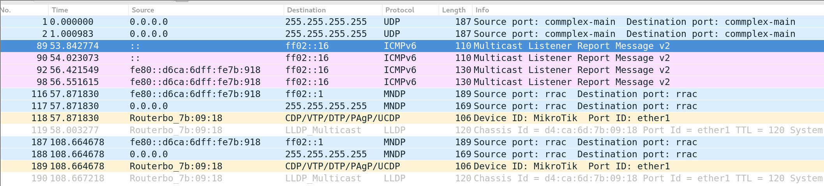This screenshot has width=824, height=186.
Task: Select packet 2 UDP broadcast row
Action: (x=412, y=34)
